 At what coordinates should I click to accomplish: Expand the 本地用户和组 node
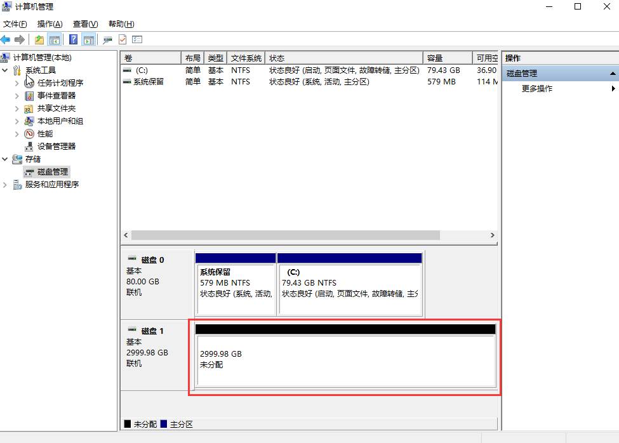(x=17, y=121)
